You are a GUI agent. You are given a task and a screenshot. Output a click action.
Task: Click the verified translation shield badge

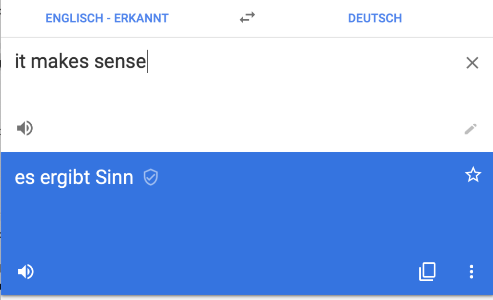[x=151, y=177]
